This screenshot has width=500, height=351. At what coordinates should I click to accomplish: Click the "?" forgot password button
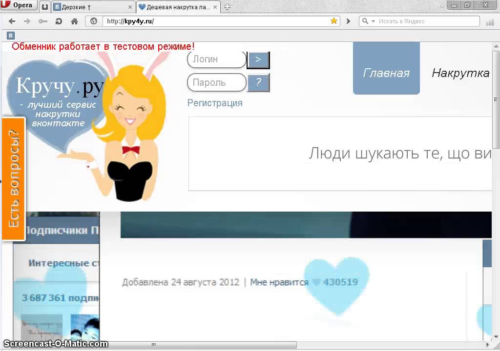(258, 82)
